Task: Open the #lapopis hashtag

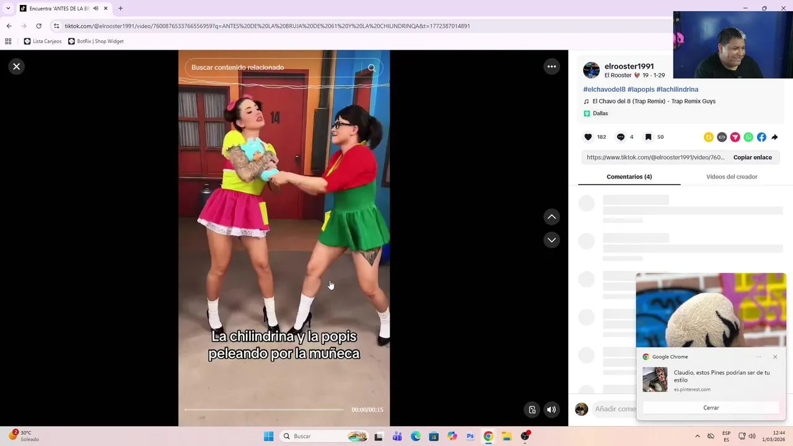Action: pos(641,89)
